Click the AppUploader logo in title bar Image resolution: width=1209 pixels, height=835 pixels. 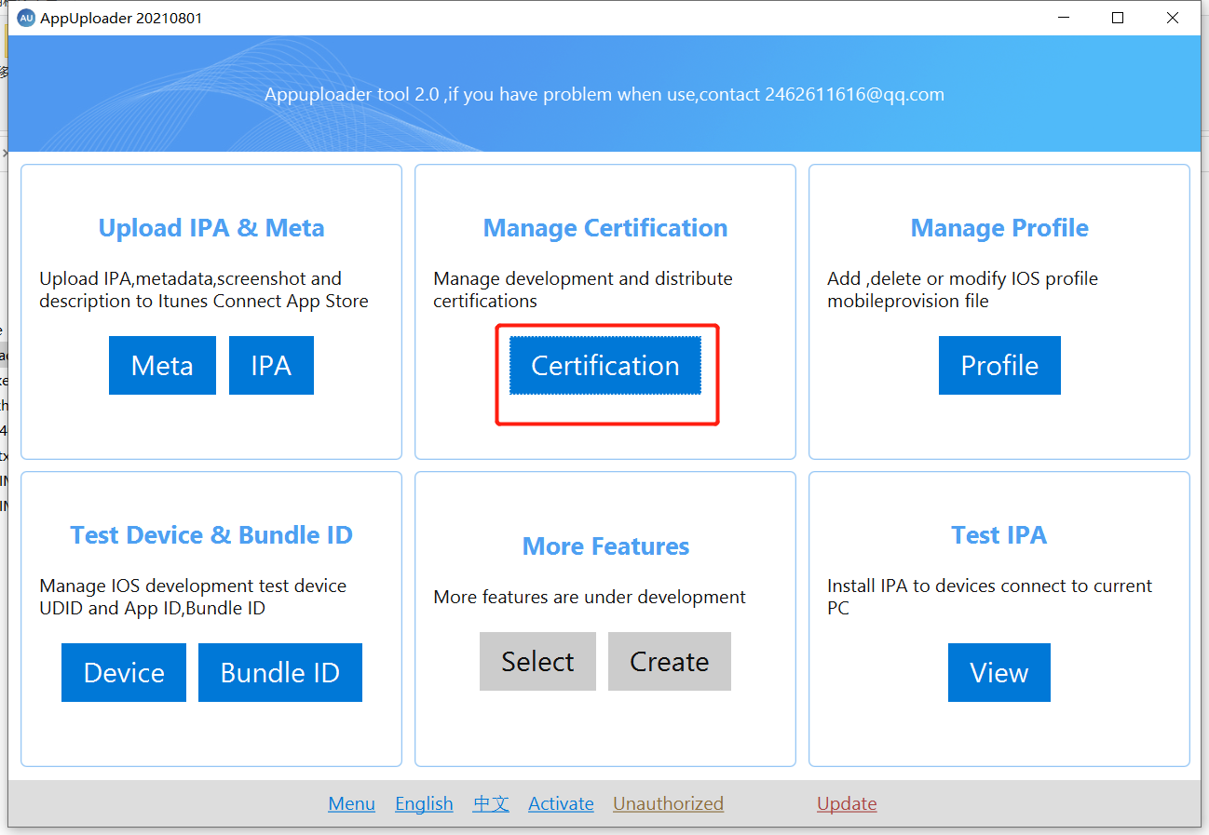pyautogui.click(x=26, y=18)
